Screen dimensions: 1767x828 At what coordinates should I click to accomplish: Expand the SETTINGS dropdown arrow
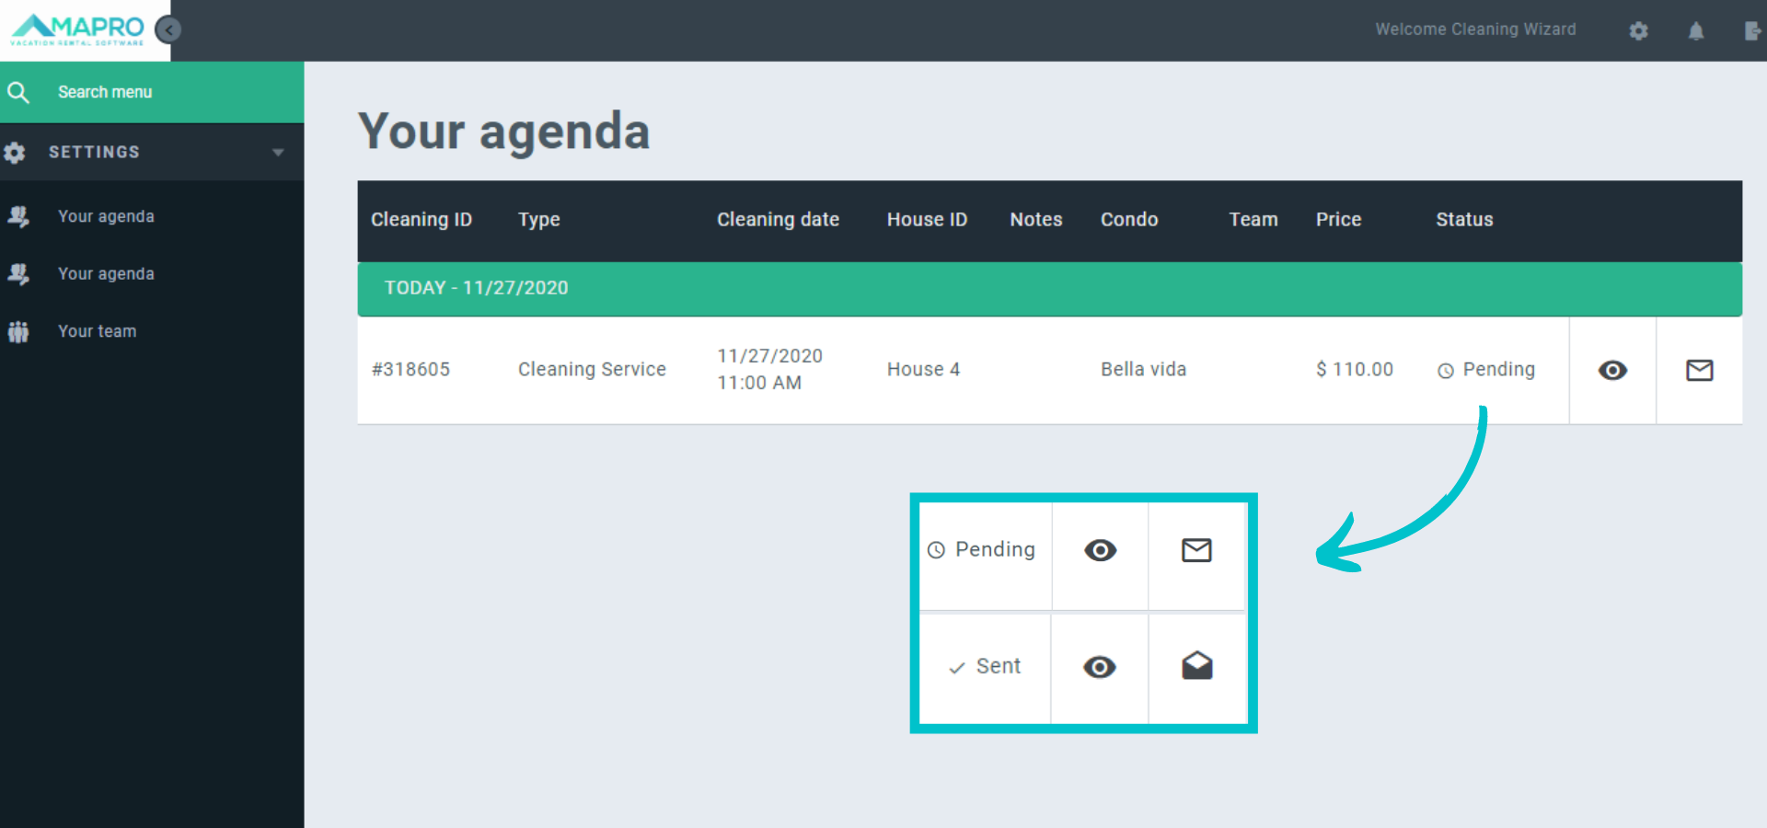[278, 153]
